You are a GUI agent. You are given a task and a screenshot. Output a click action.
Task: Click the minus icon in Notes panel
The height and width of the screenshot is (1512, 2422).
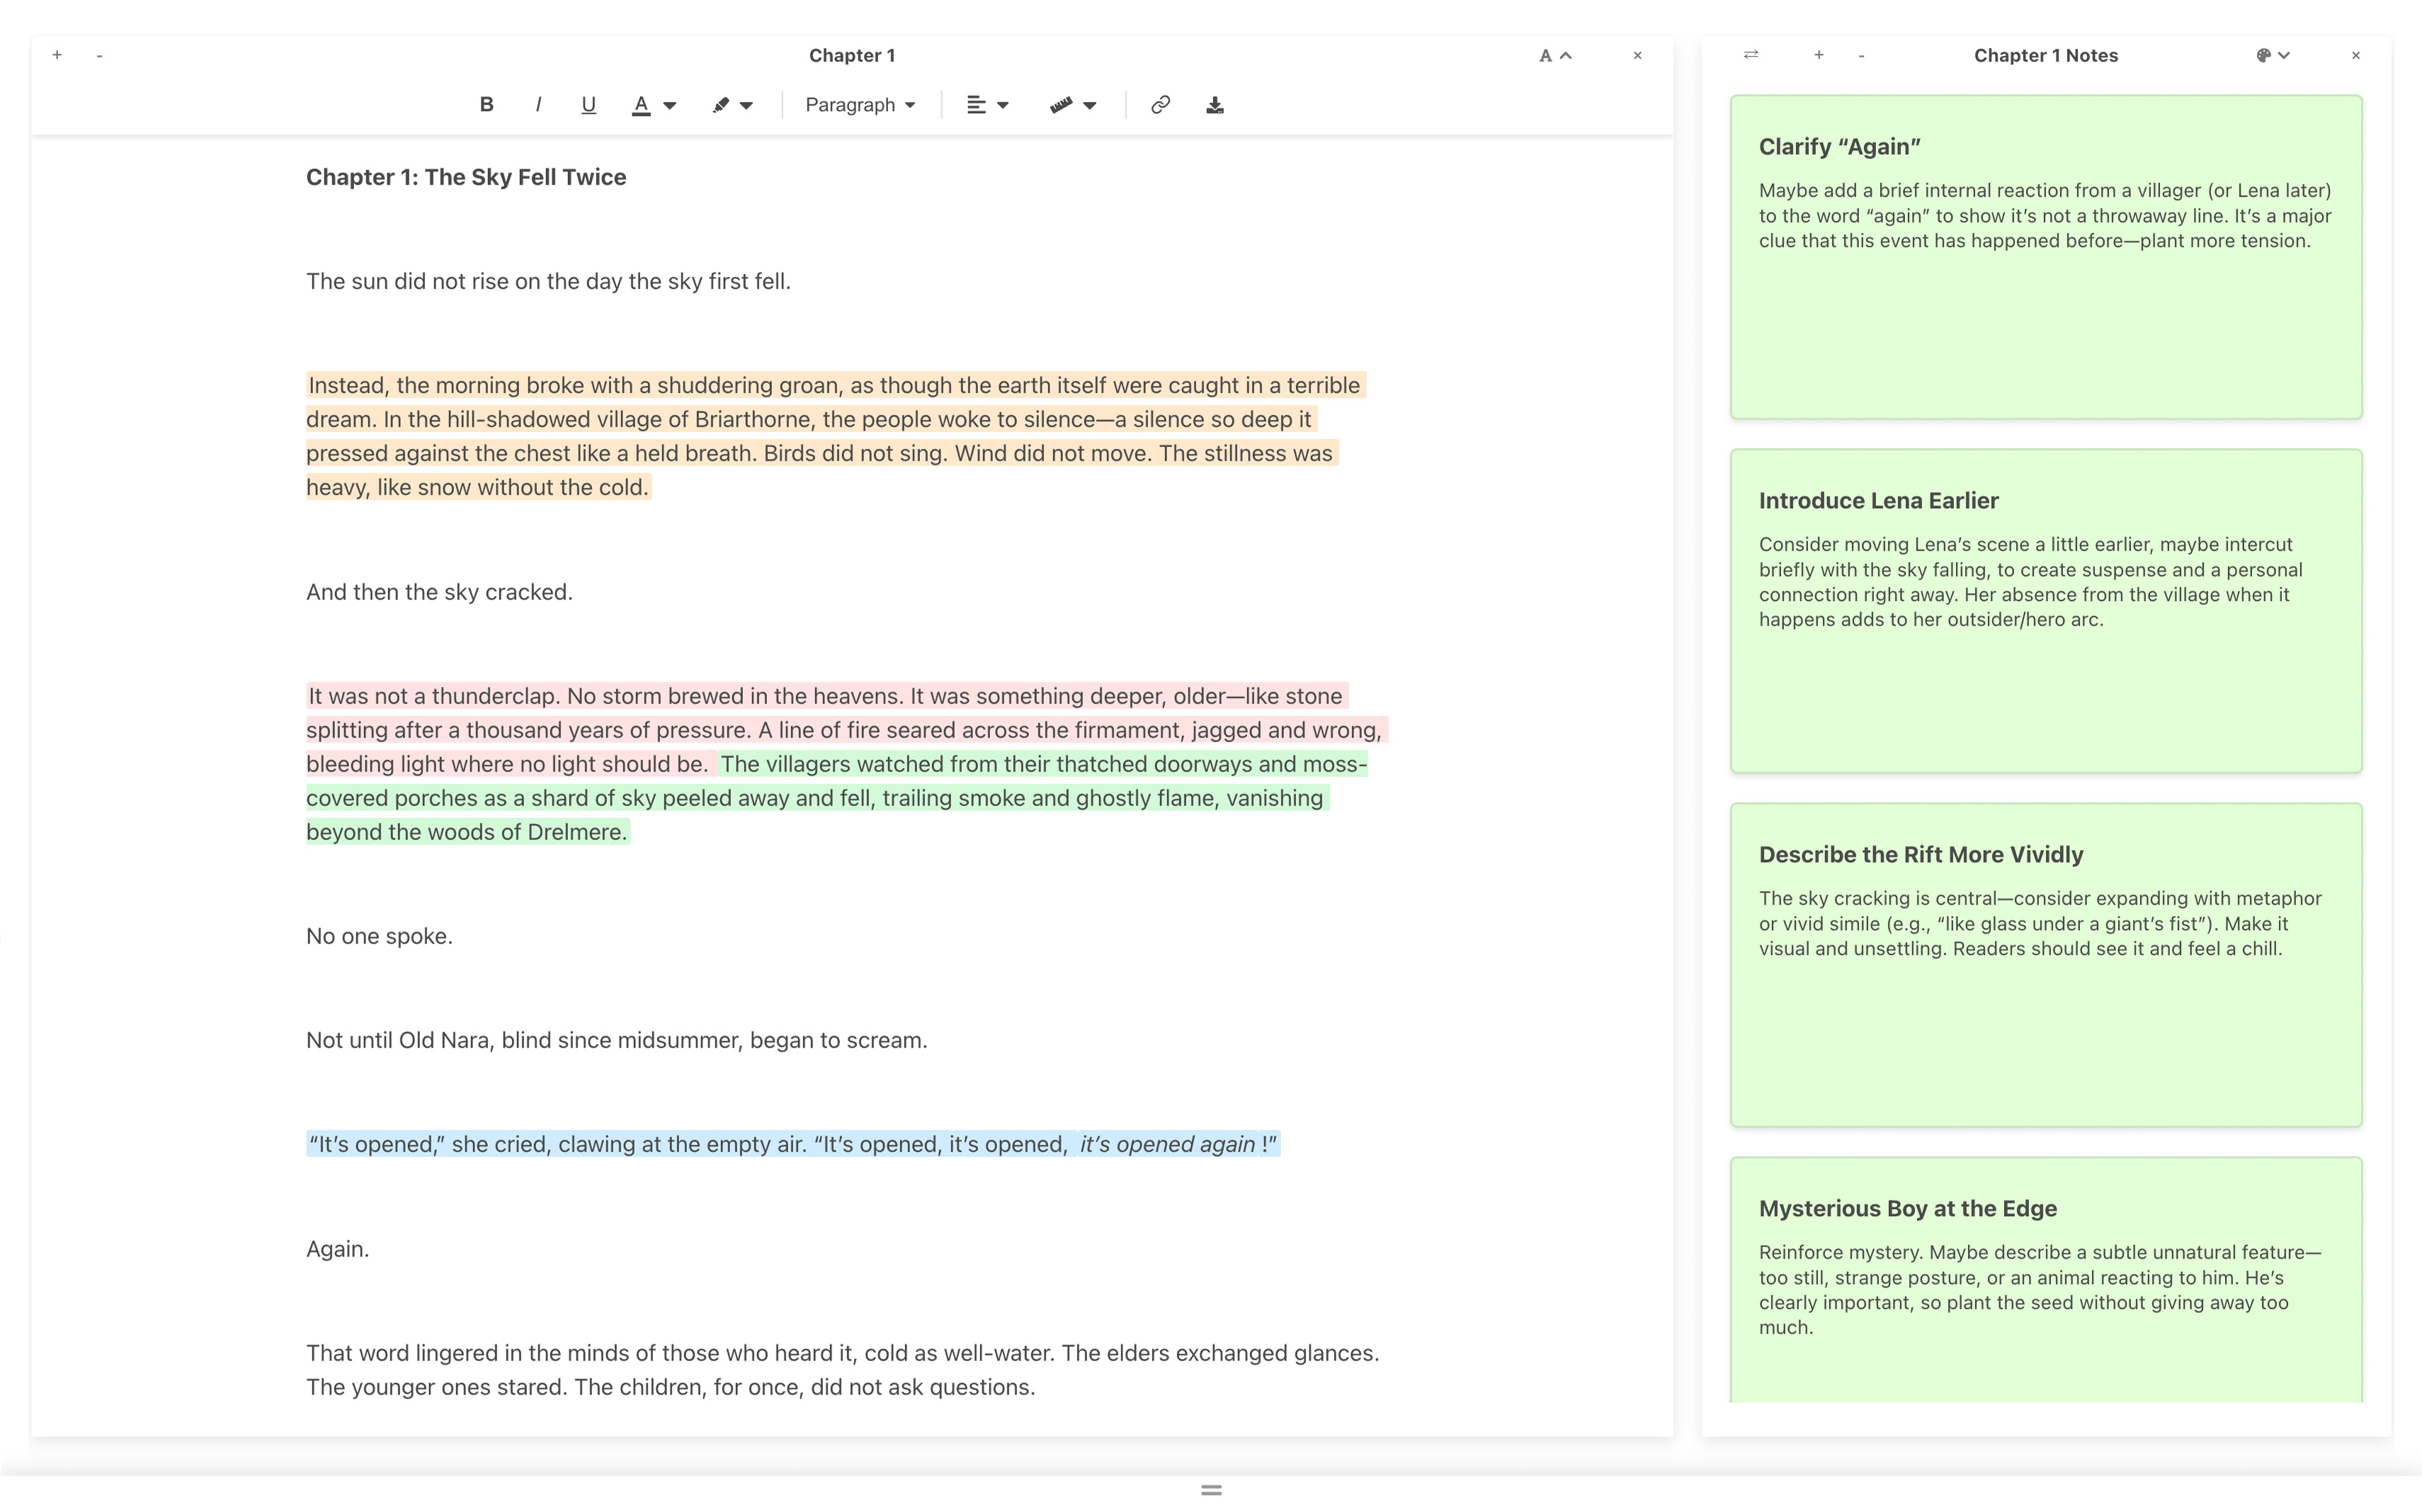point(1861,56)
